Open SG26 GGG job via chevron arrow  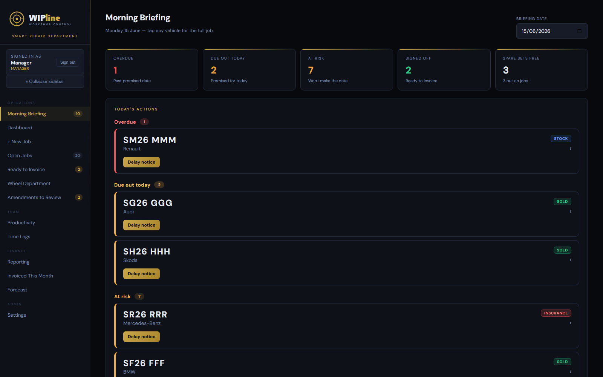coord(570,211)
